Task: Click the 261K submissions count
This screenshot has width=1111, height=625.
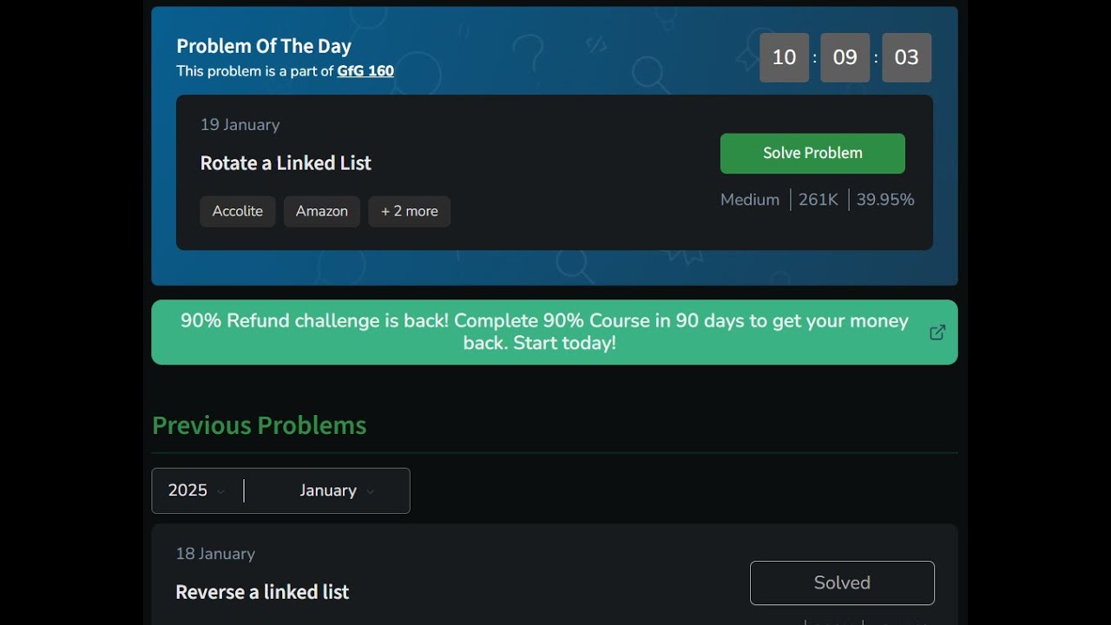Action: click(818, 200)
